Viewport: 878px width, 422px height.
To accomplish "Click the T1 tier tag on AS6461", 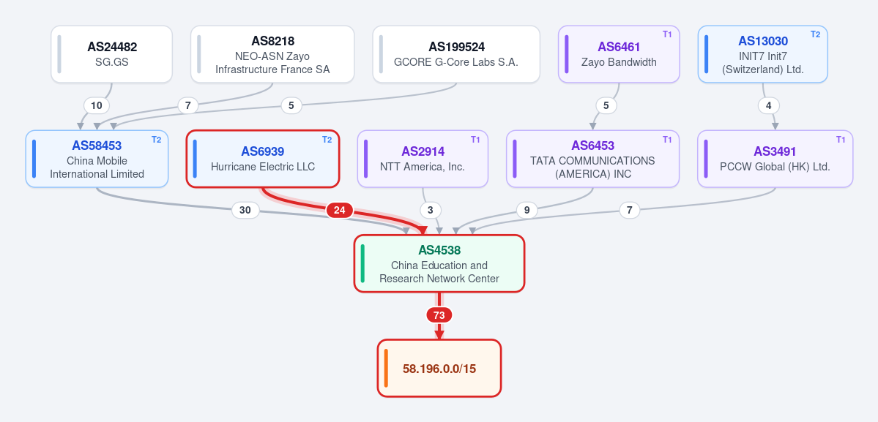I will point(667,34).
